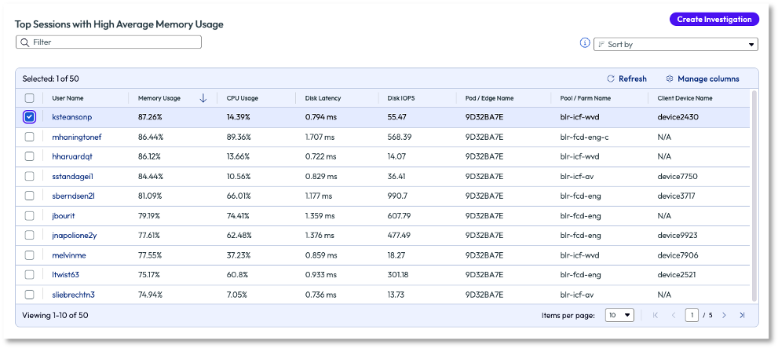This screenshot has width=778, height=348.
Task: Expand the Items per page dropdown
Action: [619, 315]
